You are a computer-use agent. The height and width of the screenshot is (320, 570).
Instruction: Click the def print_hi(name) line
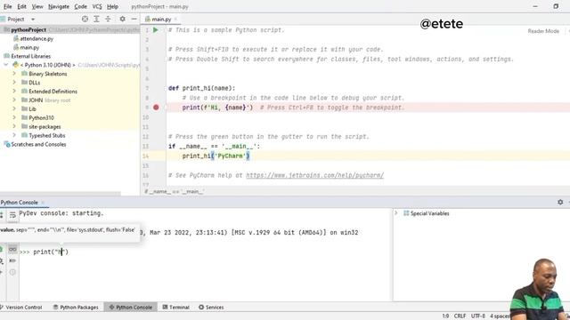[202, 88]
